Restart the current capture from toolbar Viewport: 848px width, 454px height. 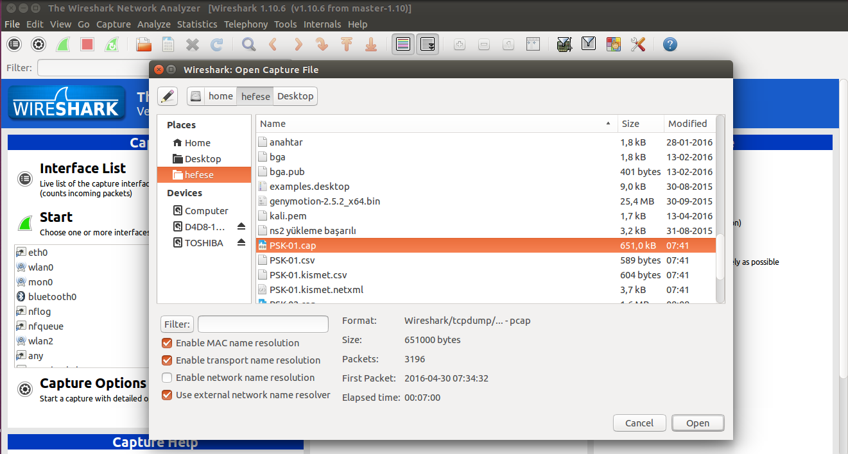pos(112,44)
